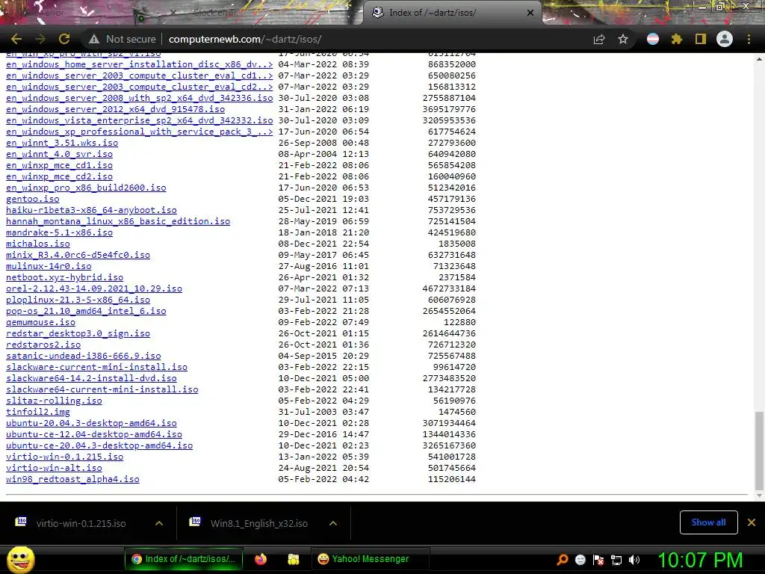Click the 10:07 PM clock
This screenshot has width=765, height=574.
(699, 560)
